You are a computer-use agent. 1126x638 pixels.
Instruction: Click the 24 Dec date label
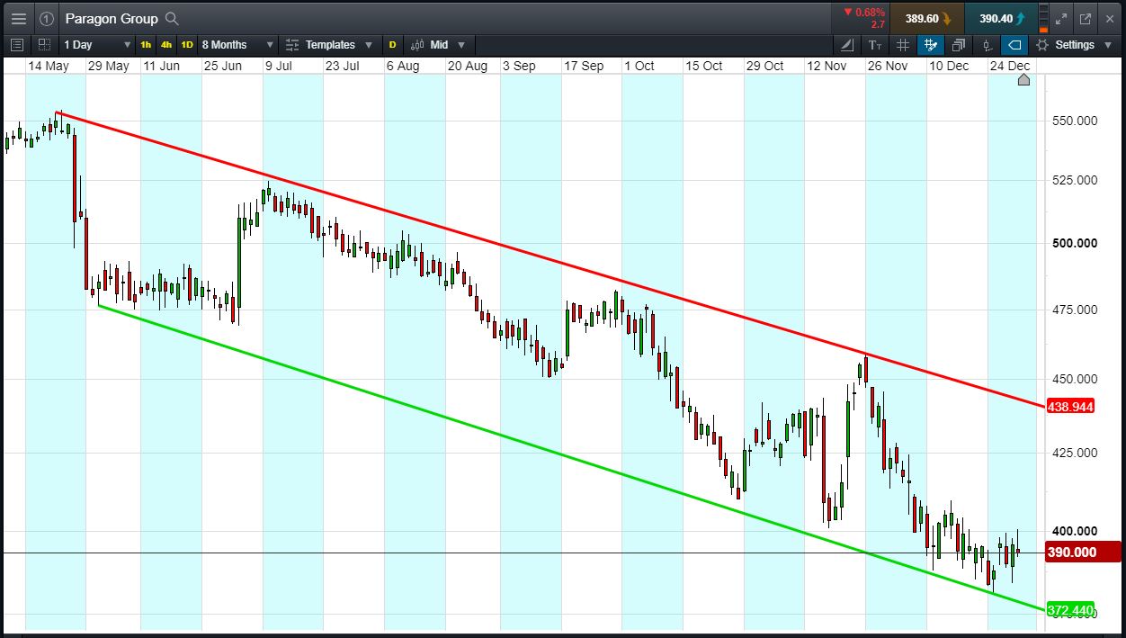coord(1009,66)
